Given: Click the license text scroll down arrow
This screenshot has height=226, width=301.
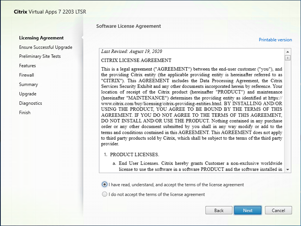Looking at the screenshot, I should (x=287, y=170).
